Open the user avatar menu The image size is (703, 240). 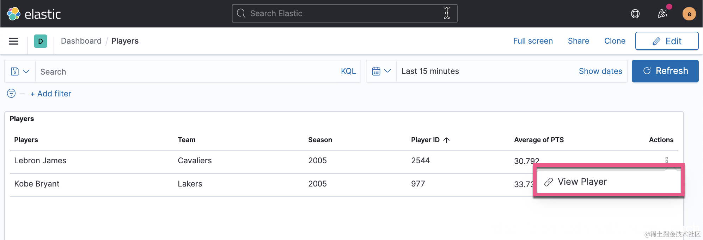tap(689, 14)
